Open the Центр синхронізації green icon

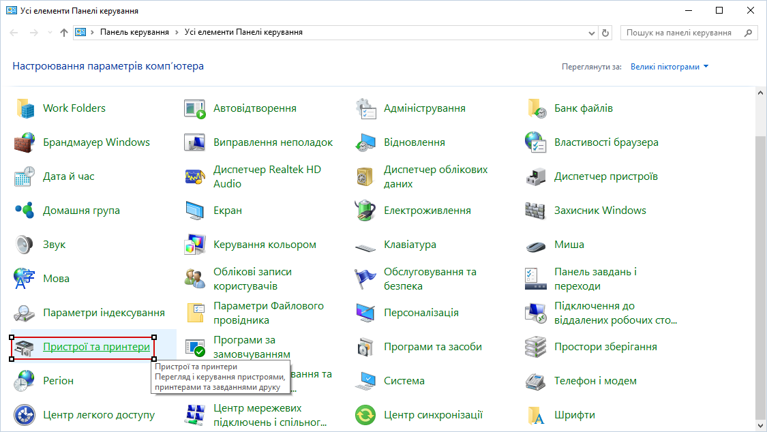point(365,415)
